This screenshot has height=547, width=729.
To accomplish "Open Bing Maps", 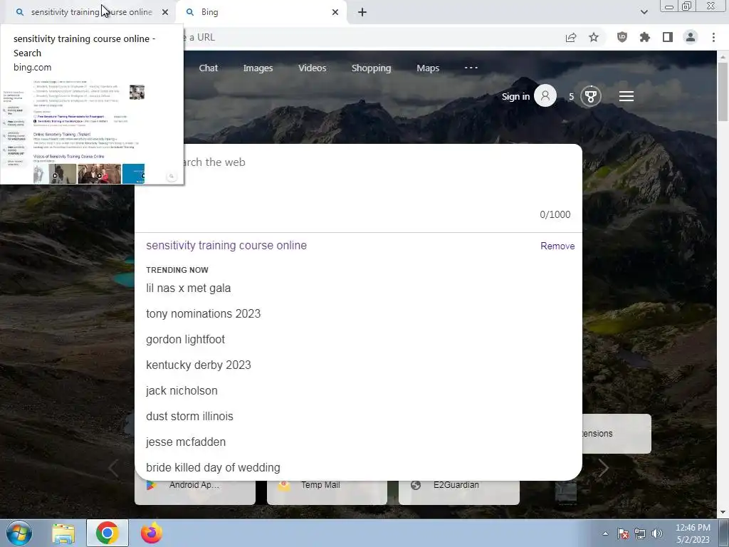I will [428, 68].
